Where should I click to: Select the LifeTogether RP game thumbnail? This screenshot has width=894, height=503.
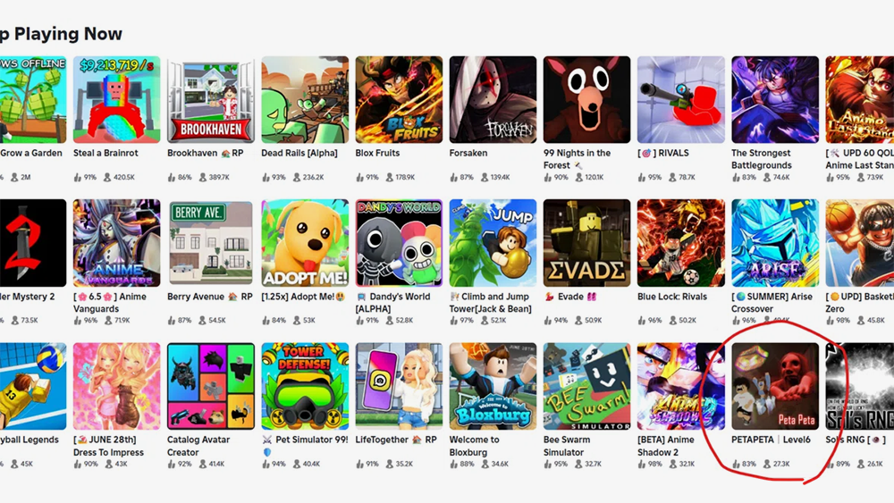(x=399, y=386)
